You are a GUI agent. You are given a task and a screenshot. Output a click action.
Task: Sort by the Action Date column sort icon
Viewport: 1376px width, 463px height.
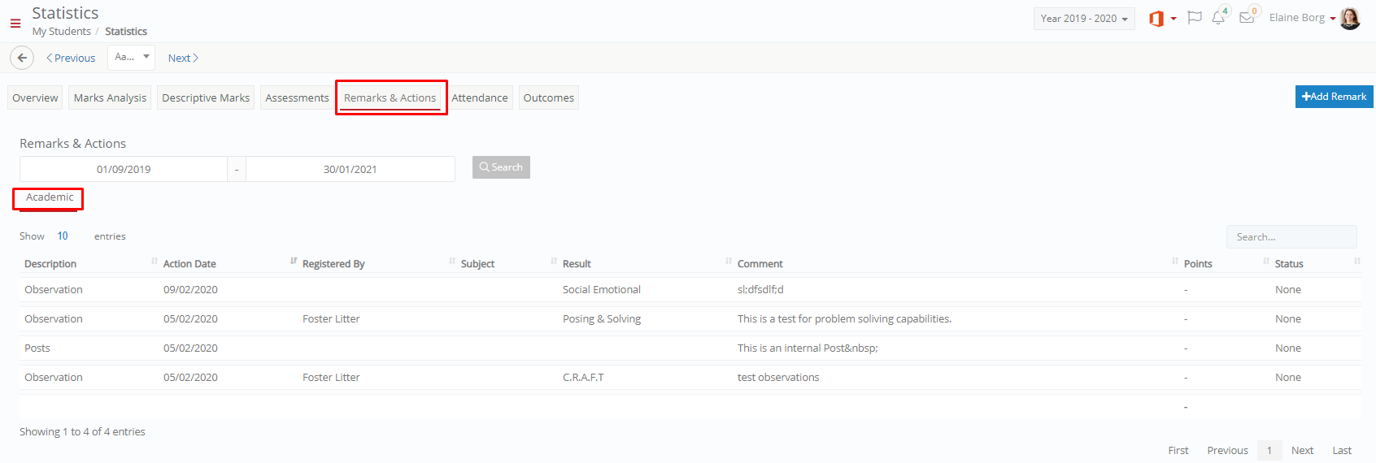point(294,261)
